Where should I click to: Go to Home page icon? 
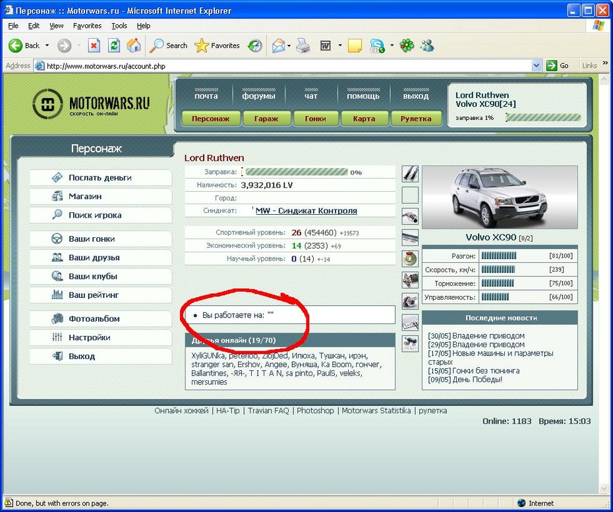134,45
